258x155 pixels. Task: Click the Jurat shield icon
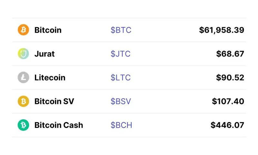point(23,54)
